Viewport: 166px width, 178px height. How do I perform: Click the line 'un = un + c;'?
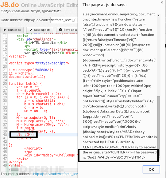pos(36,111)
